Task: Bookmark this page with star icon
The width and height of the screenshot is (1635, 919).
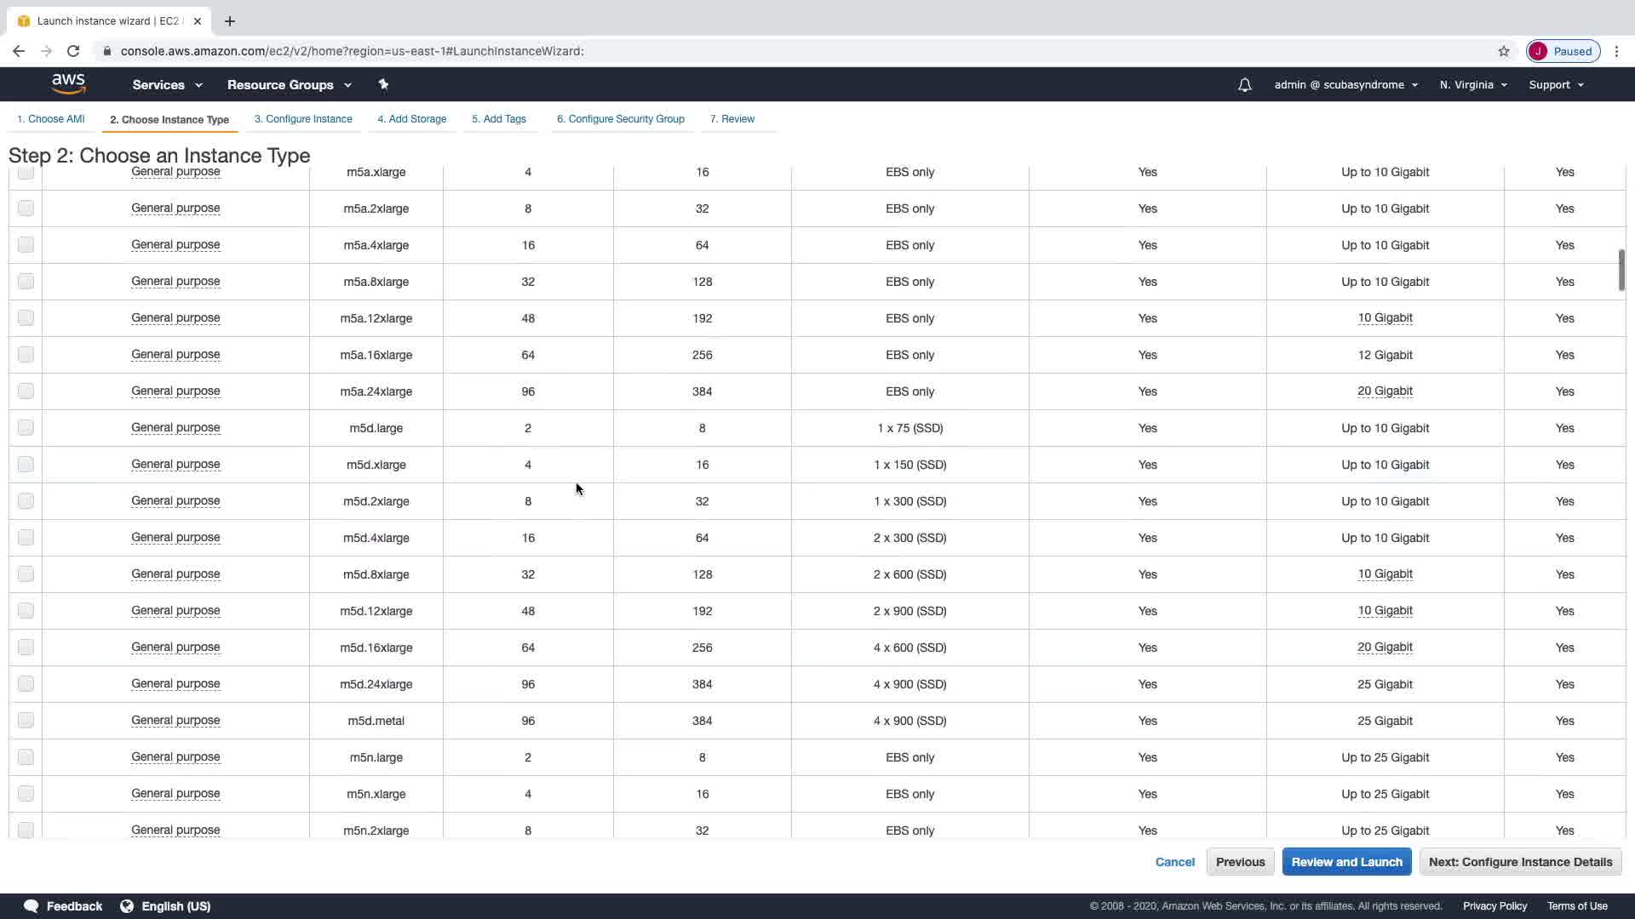Action: point(1504,51)
